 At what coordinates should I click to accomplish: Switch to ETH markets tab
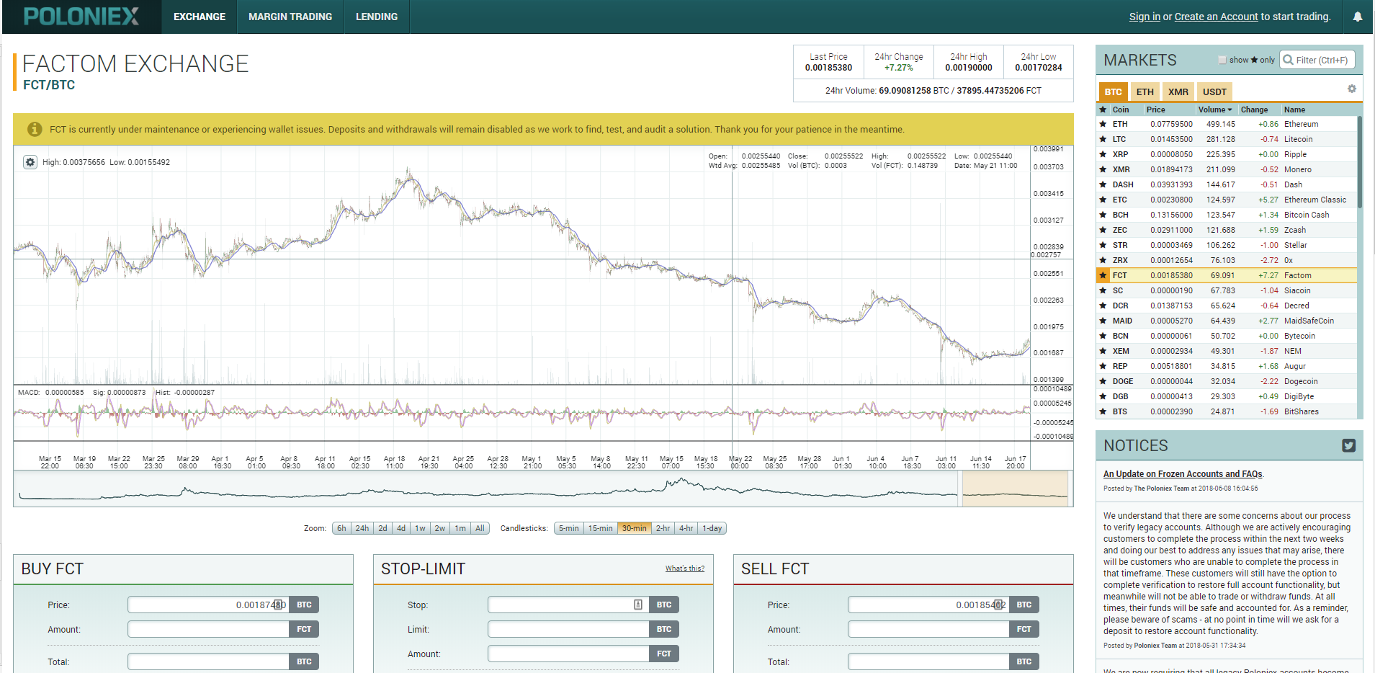(1145, 92)
